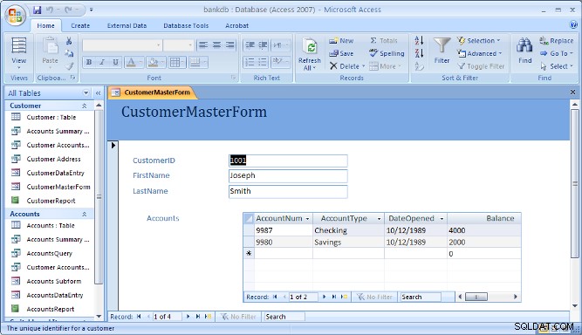Collapse the Accounts group
The image size is (582, 335).
pos(85,214)
